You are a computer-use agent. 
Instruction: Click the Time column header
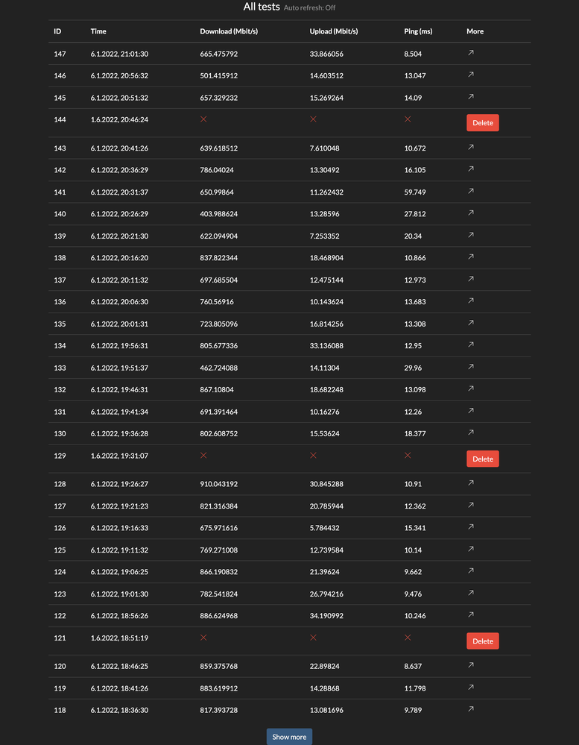pyautogui.click(x=98, y=31)
